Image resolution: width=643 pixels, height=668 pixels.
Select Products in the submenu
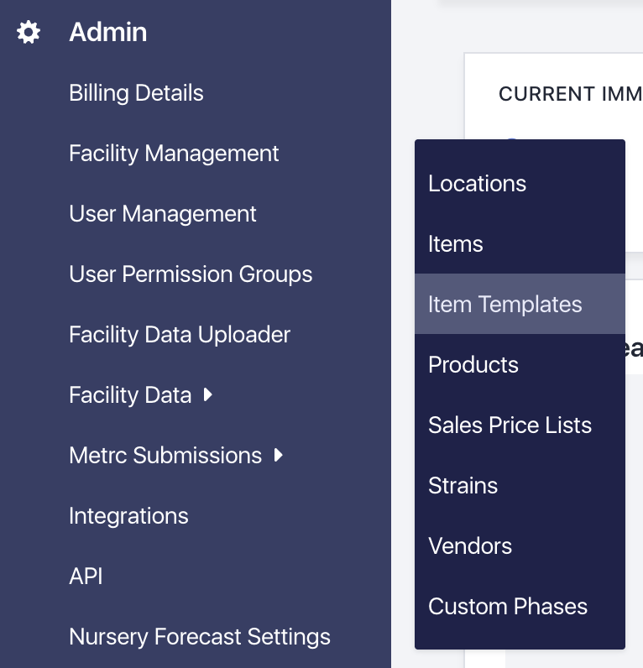(473, 365)
